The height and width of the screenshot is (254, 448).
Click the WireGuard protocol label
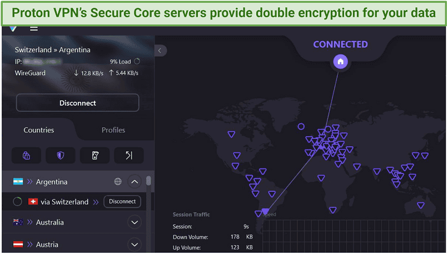(30, 73)
